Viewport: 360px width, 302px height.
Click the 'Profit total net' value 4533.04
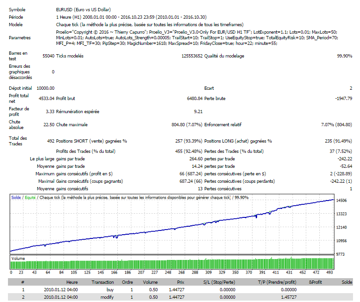(46, 99)
